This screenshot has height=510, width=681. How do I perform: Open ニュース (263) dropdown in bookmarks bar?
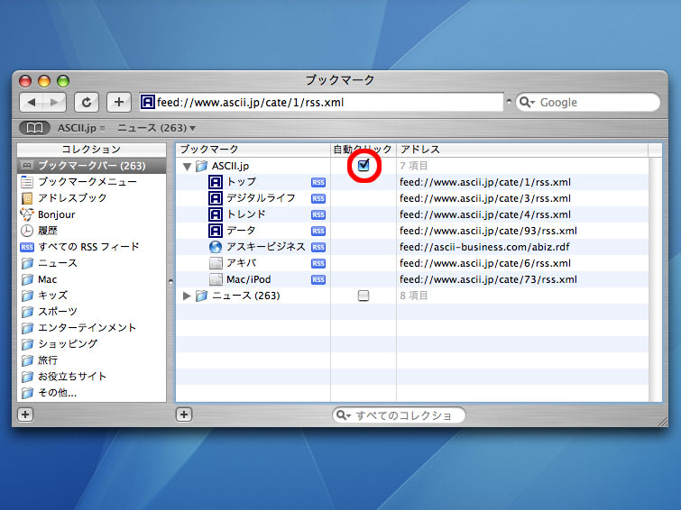pos(157,128)
